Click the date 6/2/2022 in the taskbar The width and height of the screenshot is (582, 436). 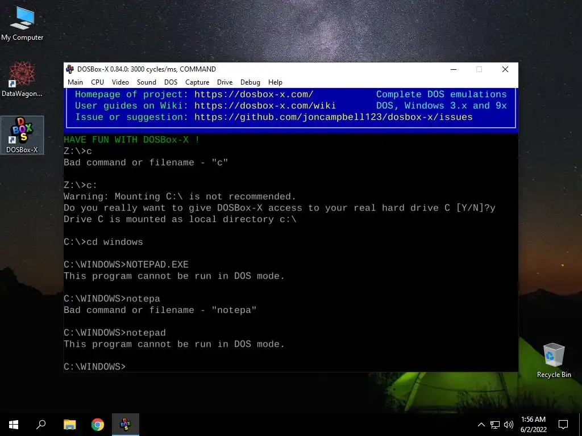tap(533, 430)
